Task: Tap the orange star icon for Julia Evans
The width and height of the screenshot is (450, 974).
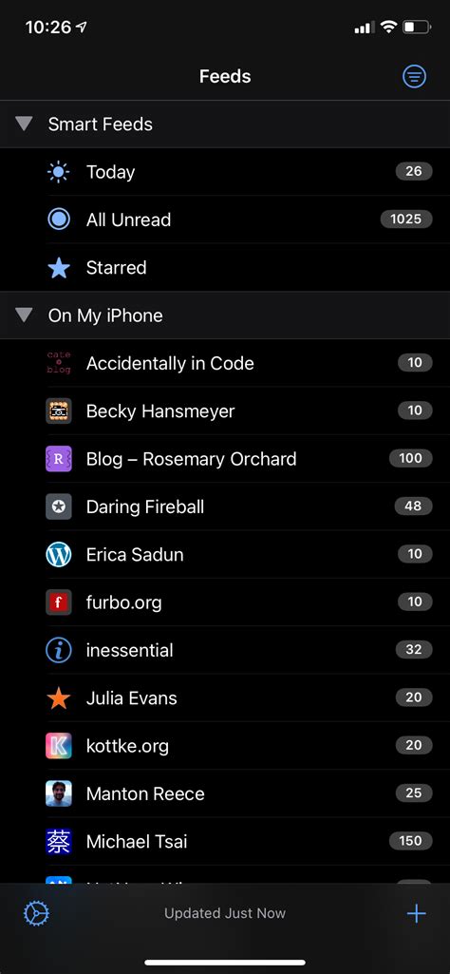Action: click(58, 697)
